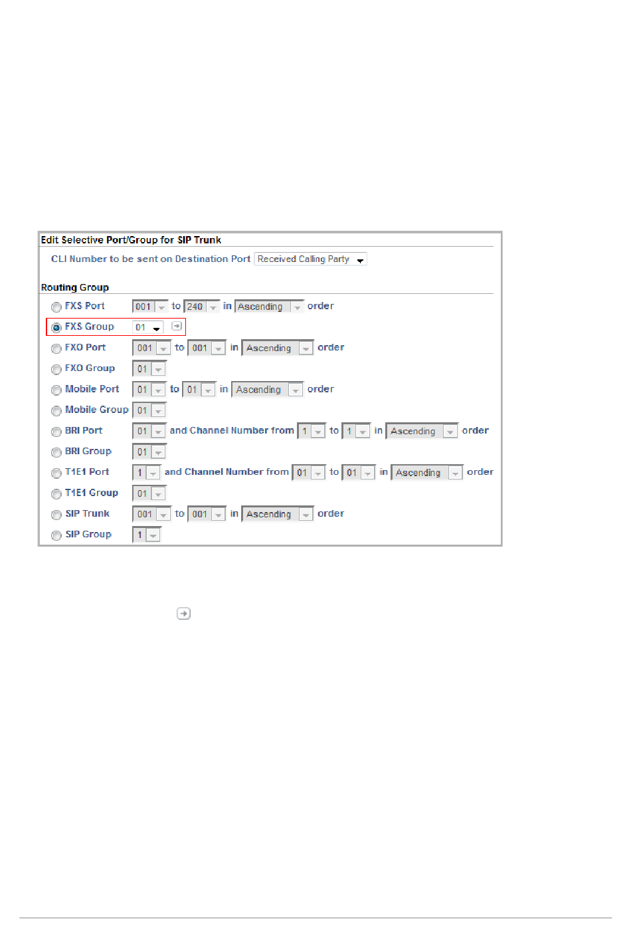Click the T1E1 Port label text
Screen dimensions: 631x937
[x=87, y=471]
